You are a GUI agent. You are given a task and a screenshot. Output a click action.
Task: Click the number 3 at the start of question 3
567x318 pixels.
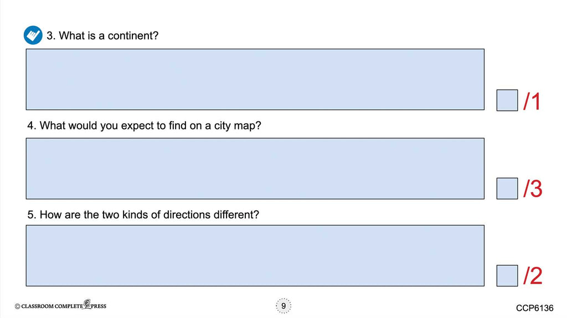[x=49, y=36]
